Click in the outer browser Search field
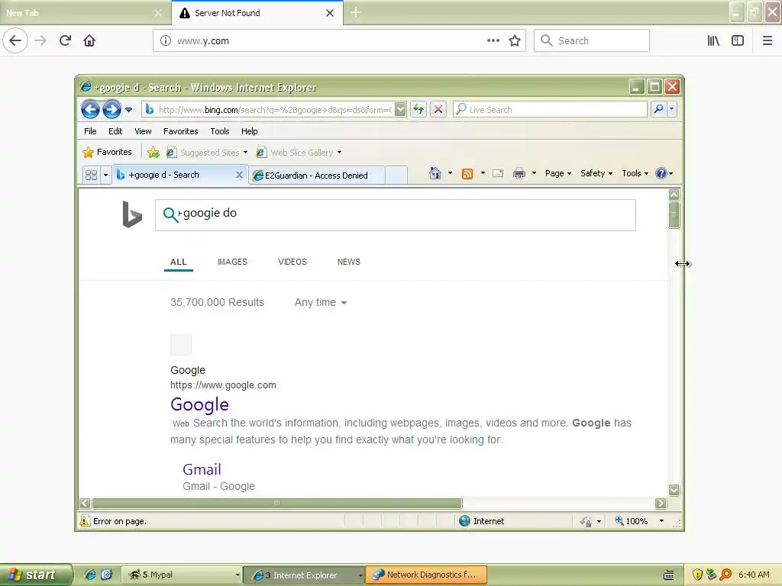 click(x=592, y=41)
